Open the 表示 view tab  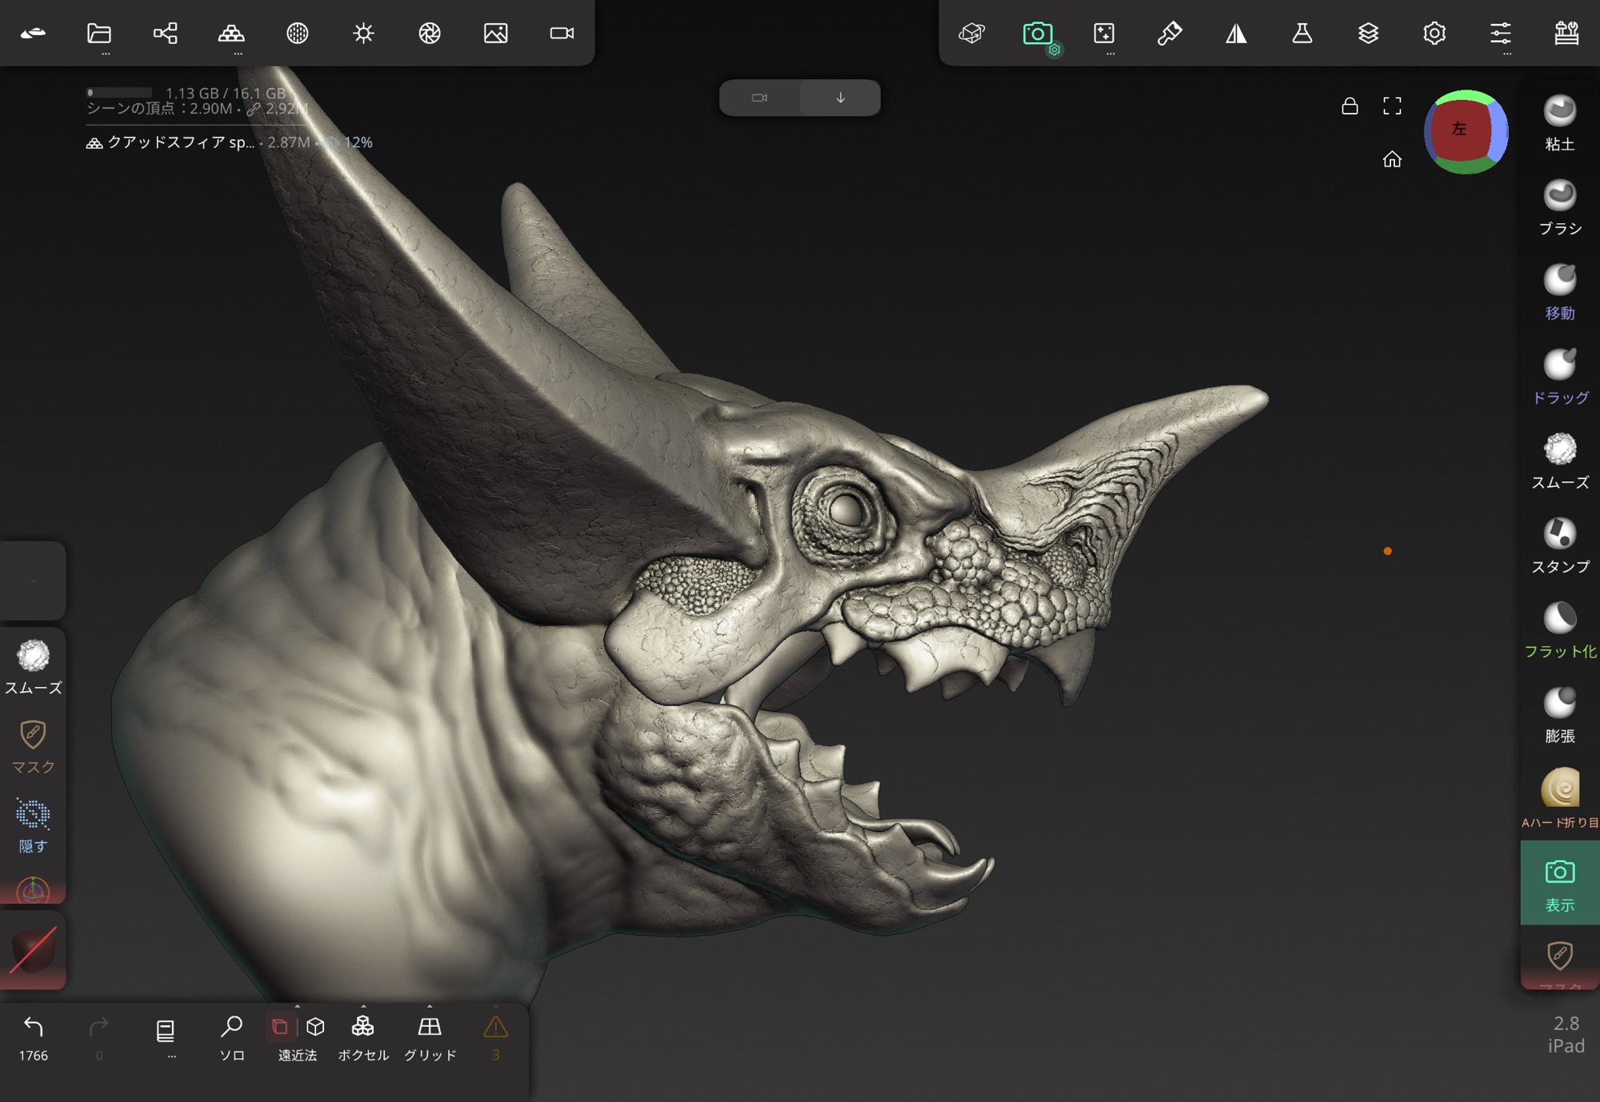click(1559, 884)
